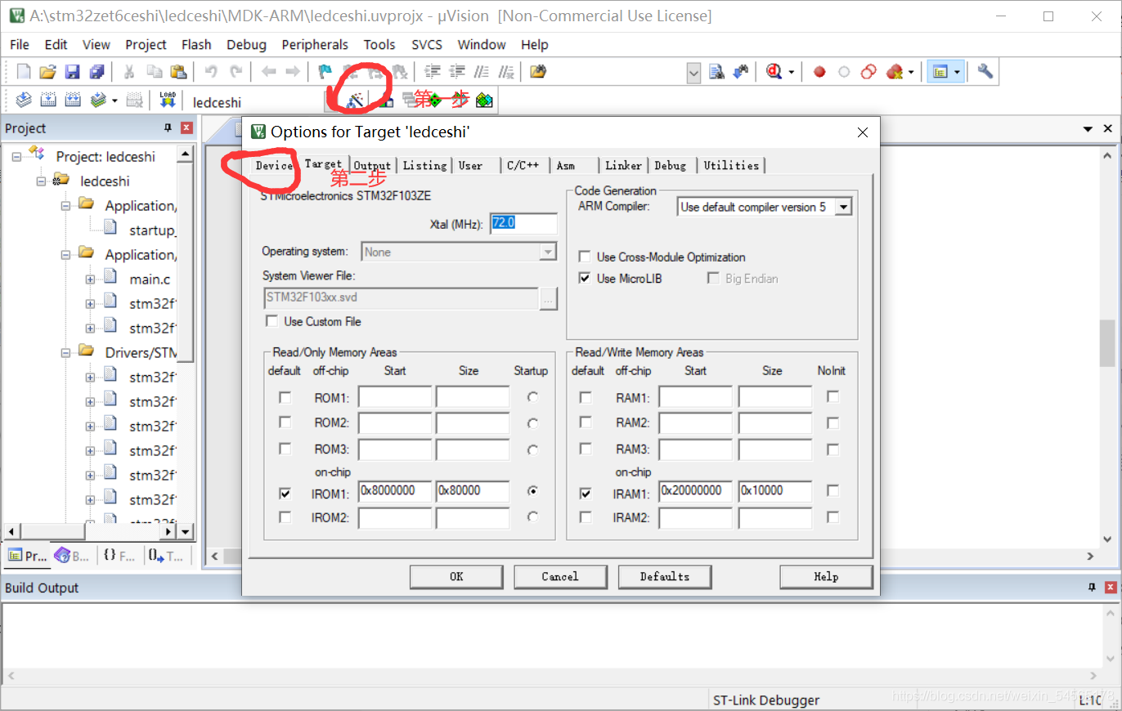Image resolution: width=1122 pixels, height=711 pixels.
Task: Uncheck the default checkbox for IROM1
Action: 285,494
